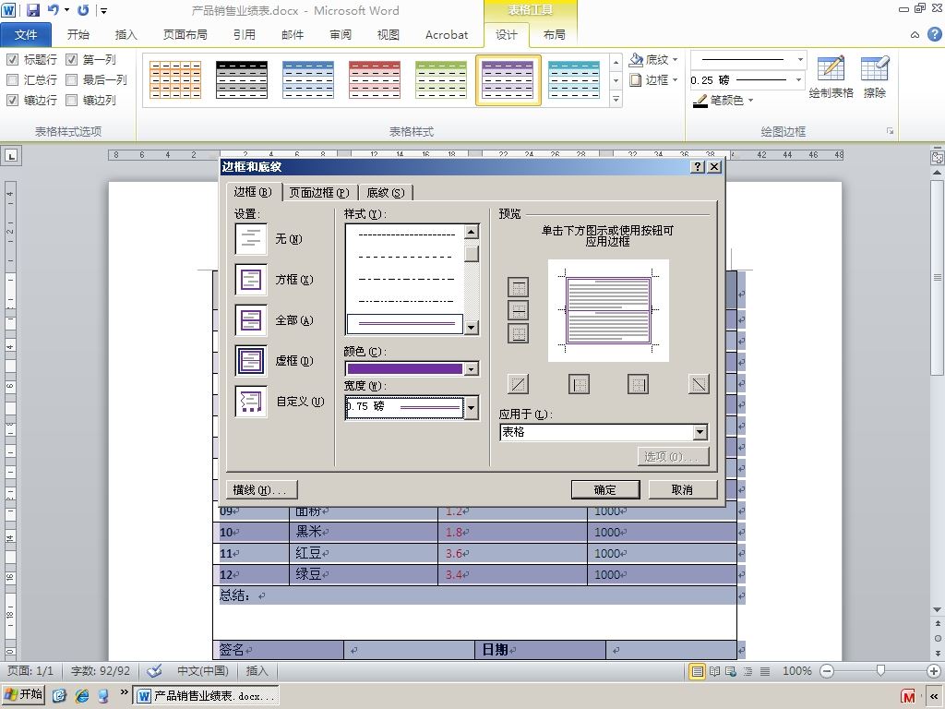Select the 无 (None) border setting icon
This screenshot has height=709, width=945.
click(251, 239)
